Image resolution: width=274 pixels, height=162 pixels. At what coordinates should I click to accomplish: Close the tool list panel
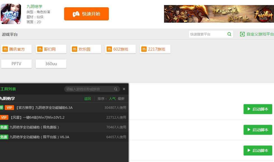[124, 89]
